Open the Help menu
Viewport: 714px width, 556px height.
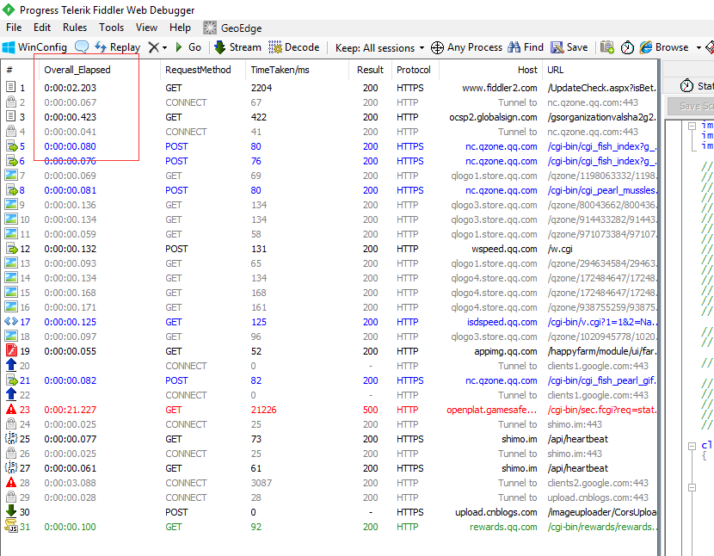tap(180, 28)
